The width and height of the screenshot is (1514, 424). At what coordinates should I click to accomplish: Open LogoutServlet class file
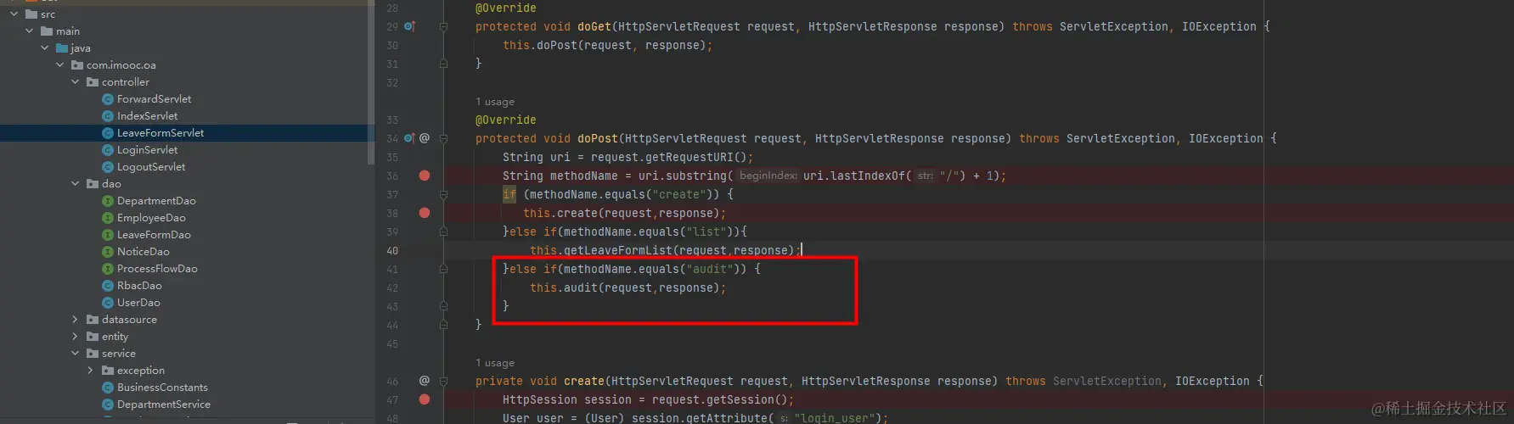point(151,167)
